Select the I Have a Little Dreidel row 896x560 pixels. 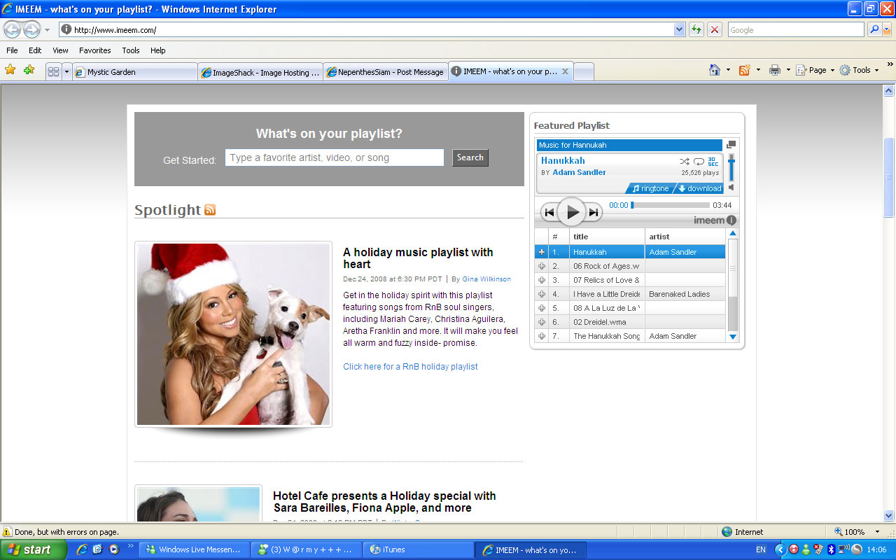point(630,294)
